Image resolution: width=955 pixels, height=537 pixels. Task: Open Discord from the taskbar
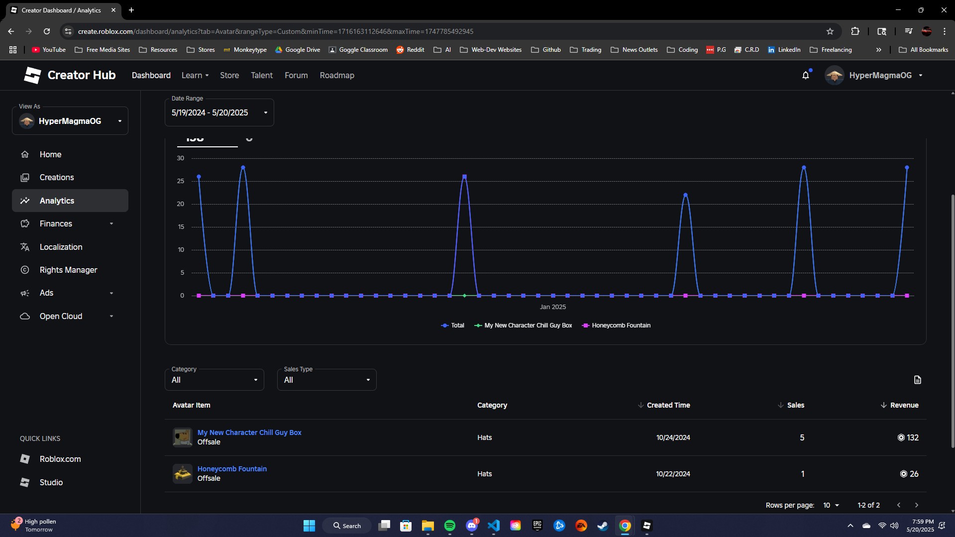coord(472,526)
